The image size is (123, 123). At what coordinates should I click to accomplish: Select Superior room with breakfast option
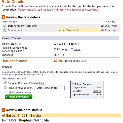(5, 30)
